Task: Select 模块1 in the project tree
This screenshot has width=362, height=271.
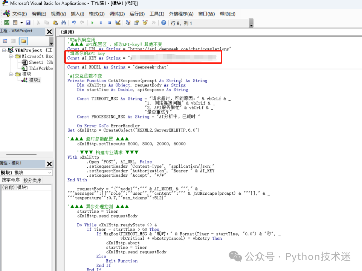Action: [x=31, y=80]
